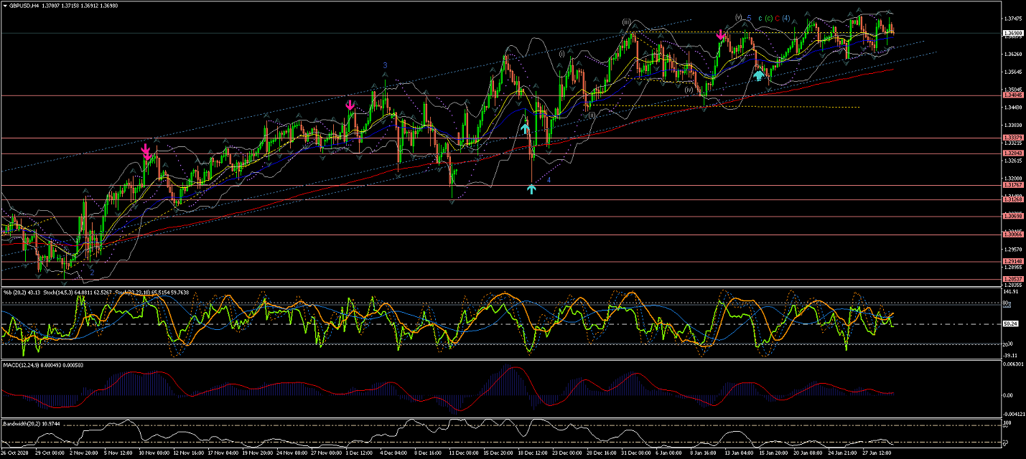Click the wave label (iv)
The width and height of the screenshot is (1026, 459).
point(688,90)
